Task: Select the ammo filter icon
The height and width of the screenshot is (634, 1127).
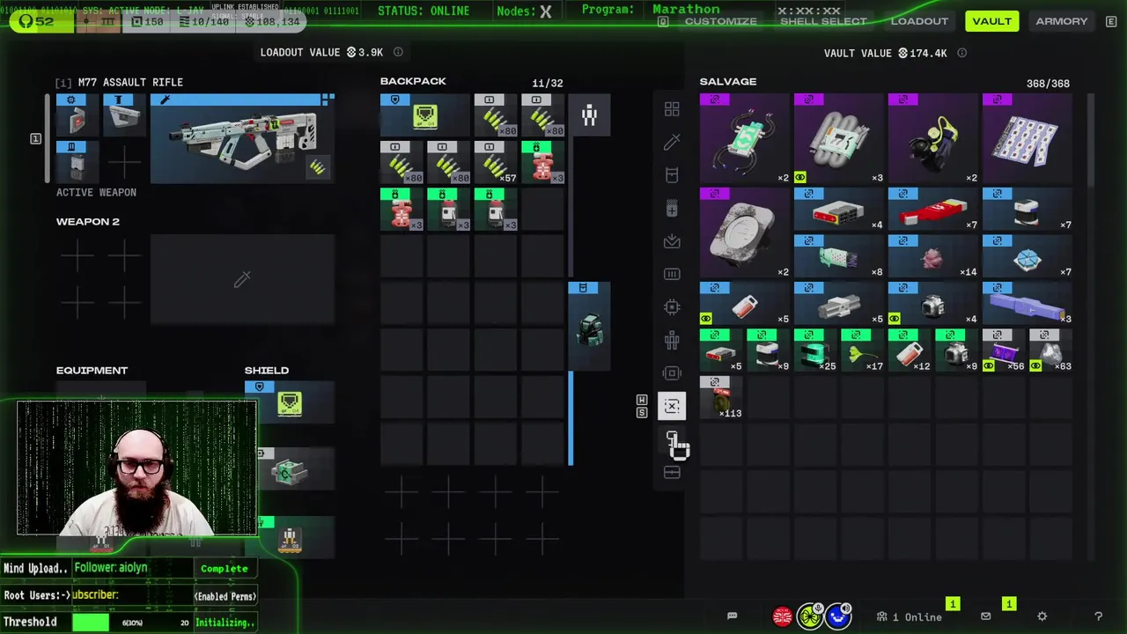Action: pos(672,274)
